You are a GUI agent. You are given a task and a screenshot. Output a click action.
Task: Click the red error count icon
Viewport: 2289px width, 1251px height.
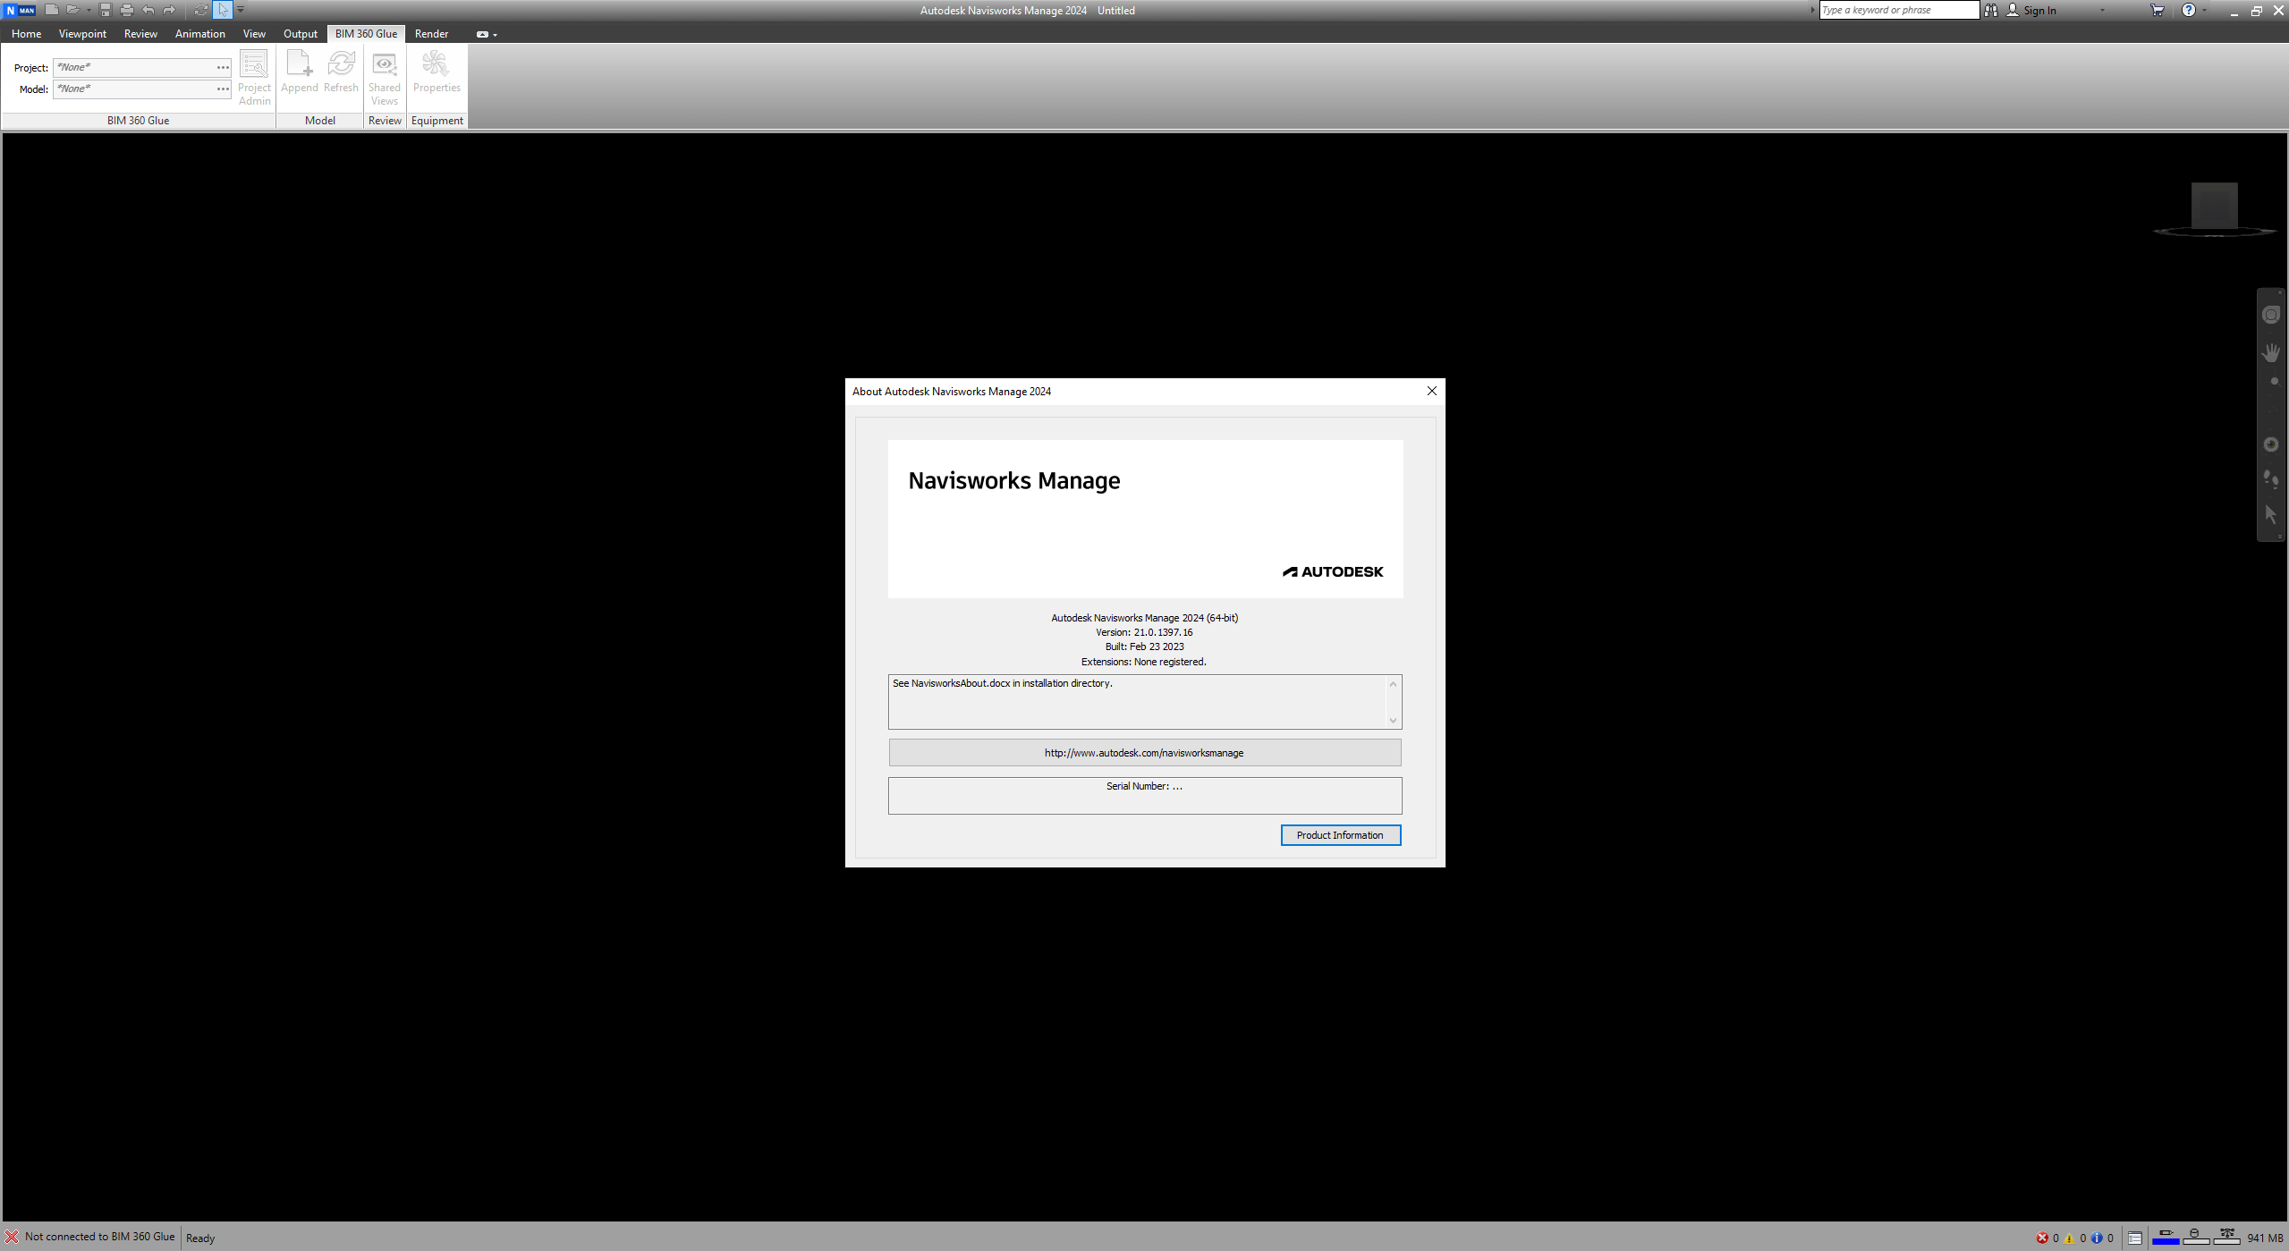[2042, 1238]
